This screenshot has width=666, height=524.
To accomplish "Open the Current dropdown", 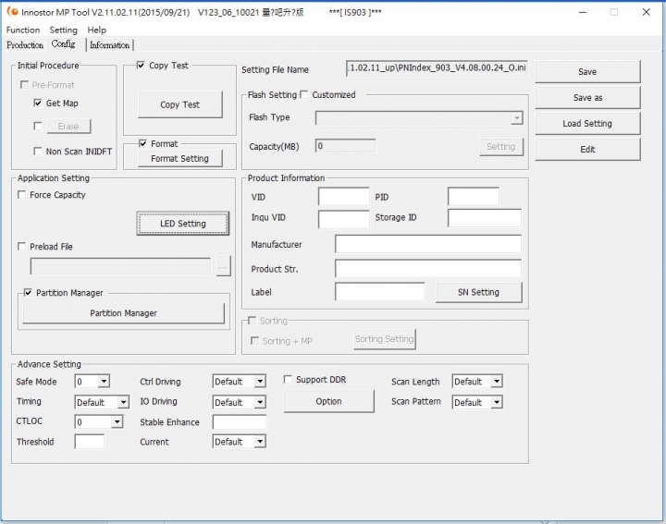I will pyautogui.click(x=260, y=442).
